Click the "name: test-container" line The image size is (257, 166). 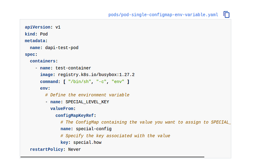pos(66,68)
